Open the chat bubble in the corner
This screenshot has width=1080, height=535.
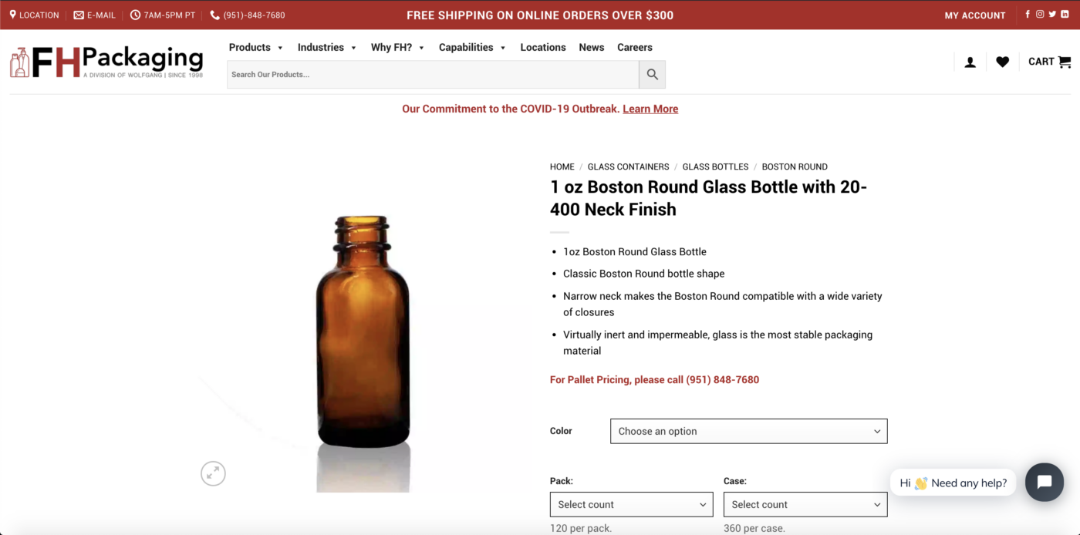[1045, 483]
